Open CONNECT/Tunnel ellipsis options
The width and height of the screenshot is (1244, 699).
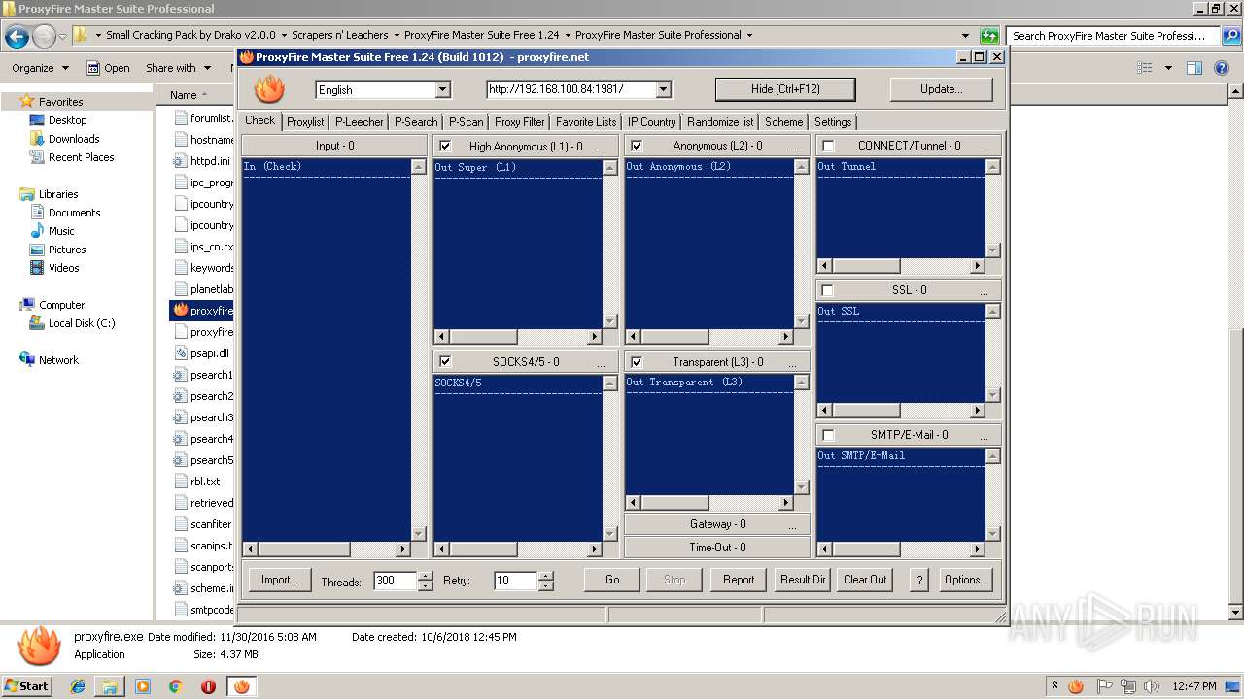[984, 147]
